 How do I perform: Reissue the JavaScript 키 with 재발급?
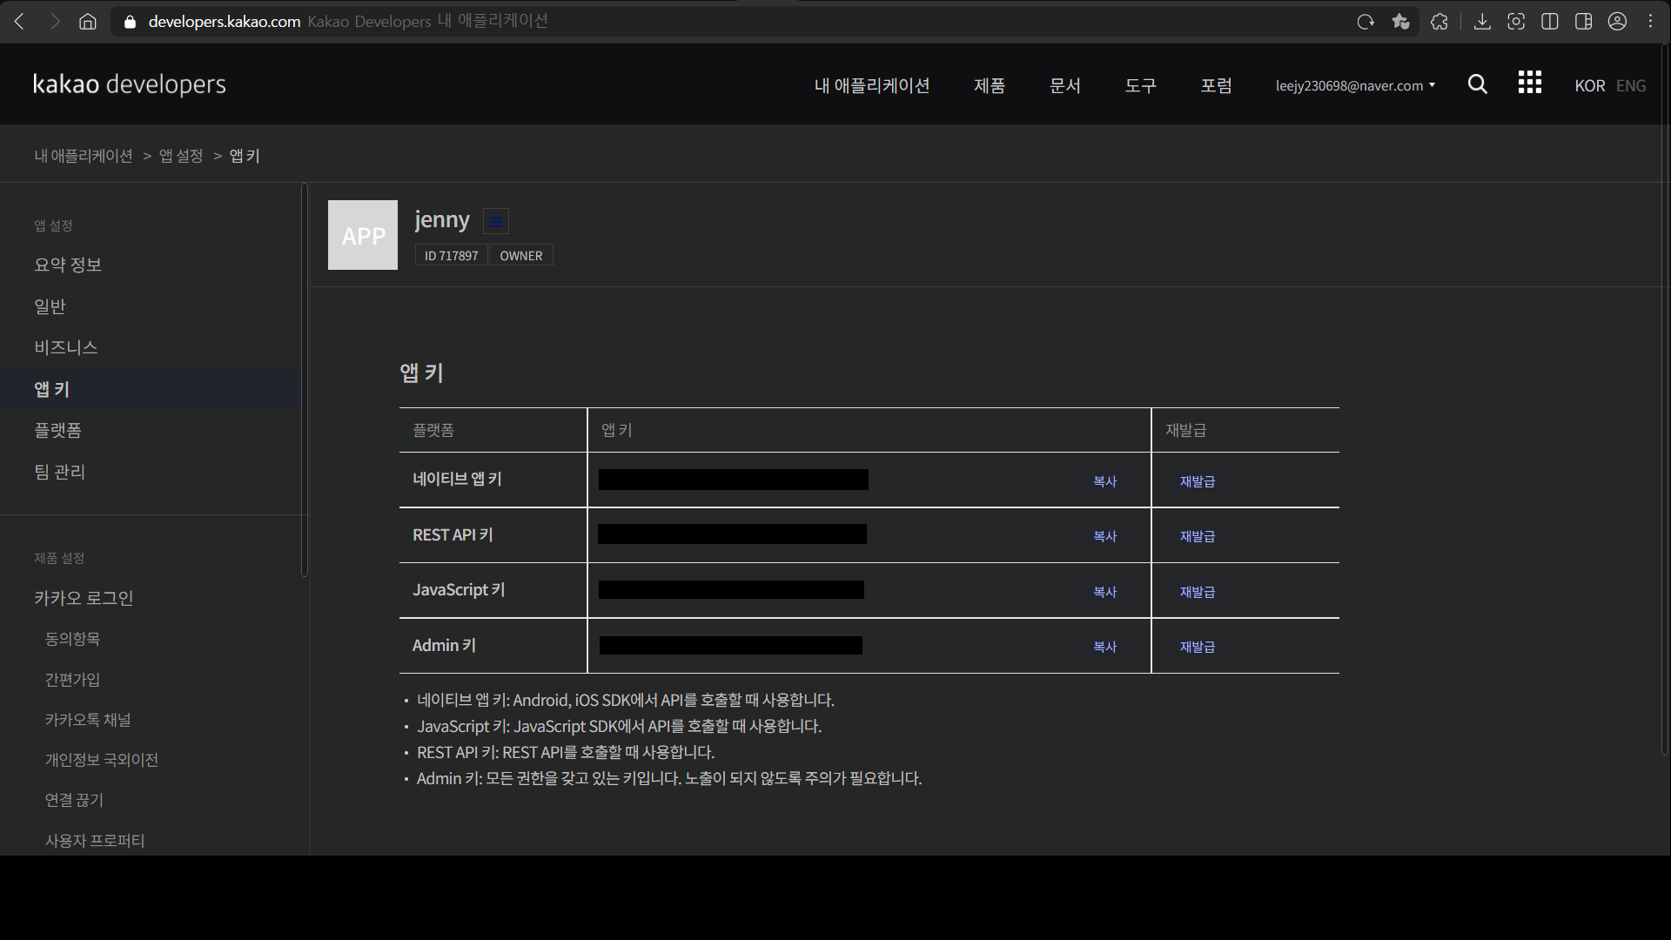click(x=1198, y=592)
